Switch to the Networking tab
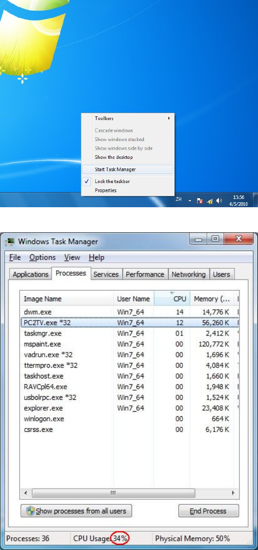The width and height of the screenshot is (258, 550). pos(188,274)
